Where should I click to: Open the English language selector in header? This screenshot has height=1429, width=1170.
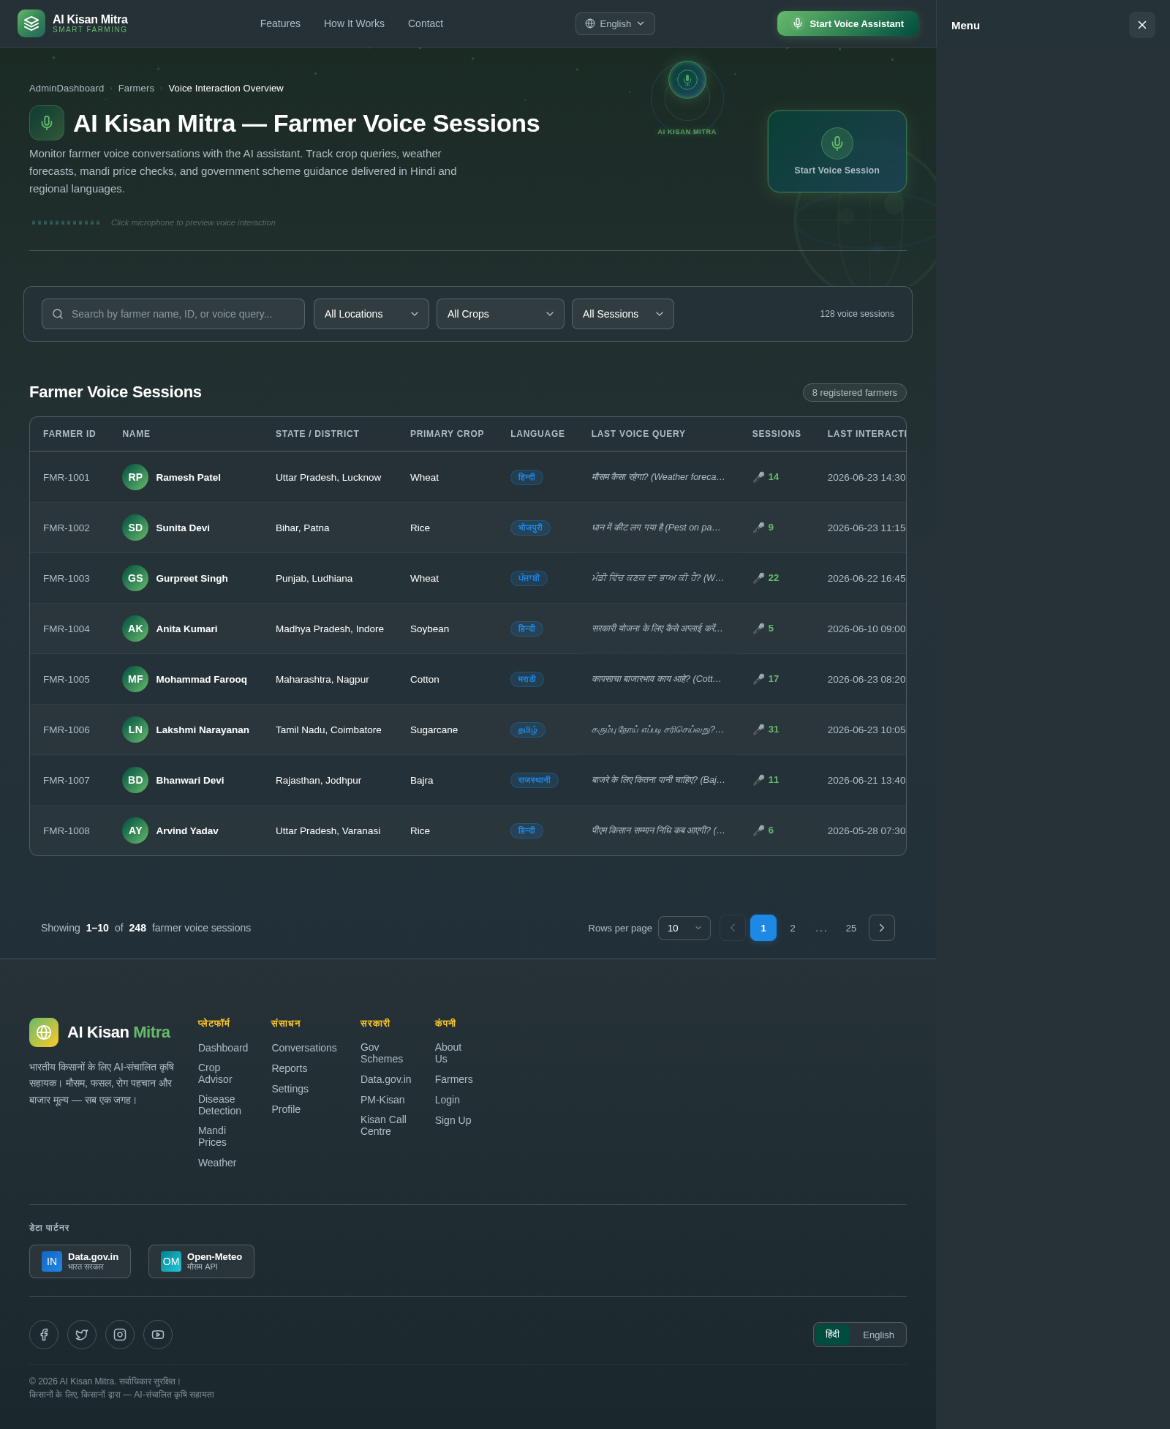coord(615,23)
